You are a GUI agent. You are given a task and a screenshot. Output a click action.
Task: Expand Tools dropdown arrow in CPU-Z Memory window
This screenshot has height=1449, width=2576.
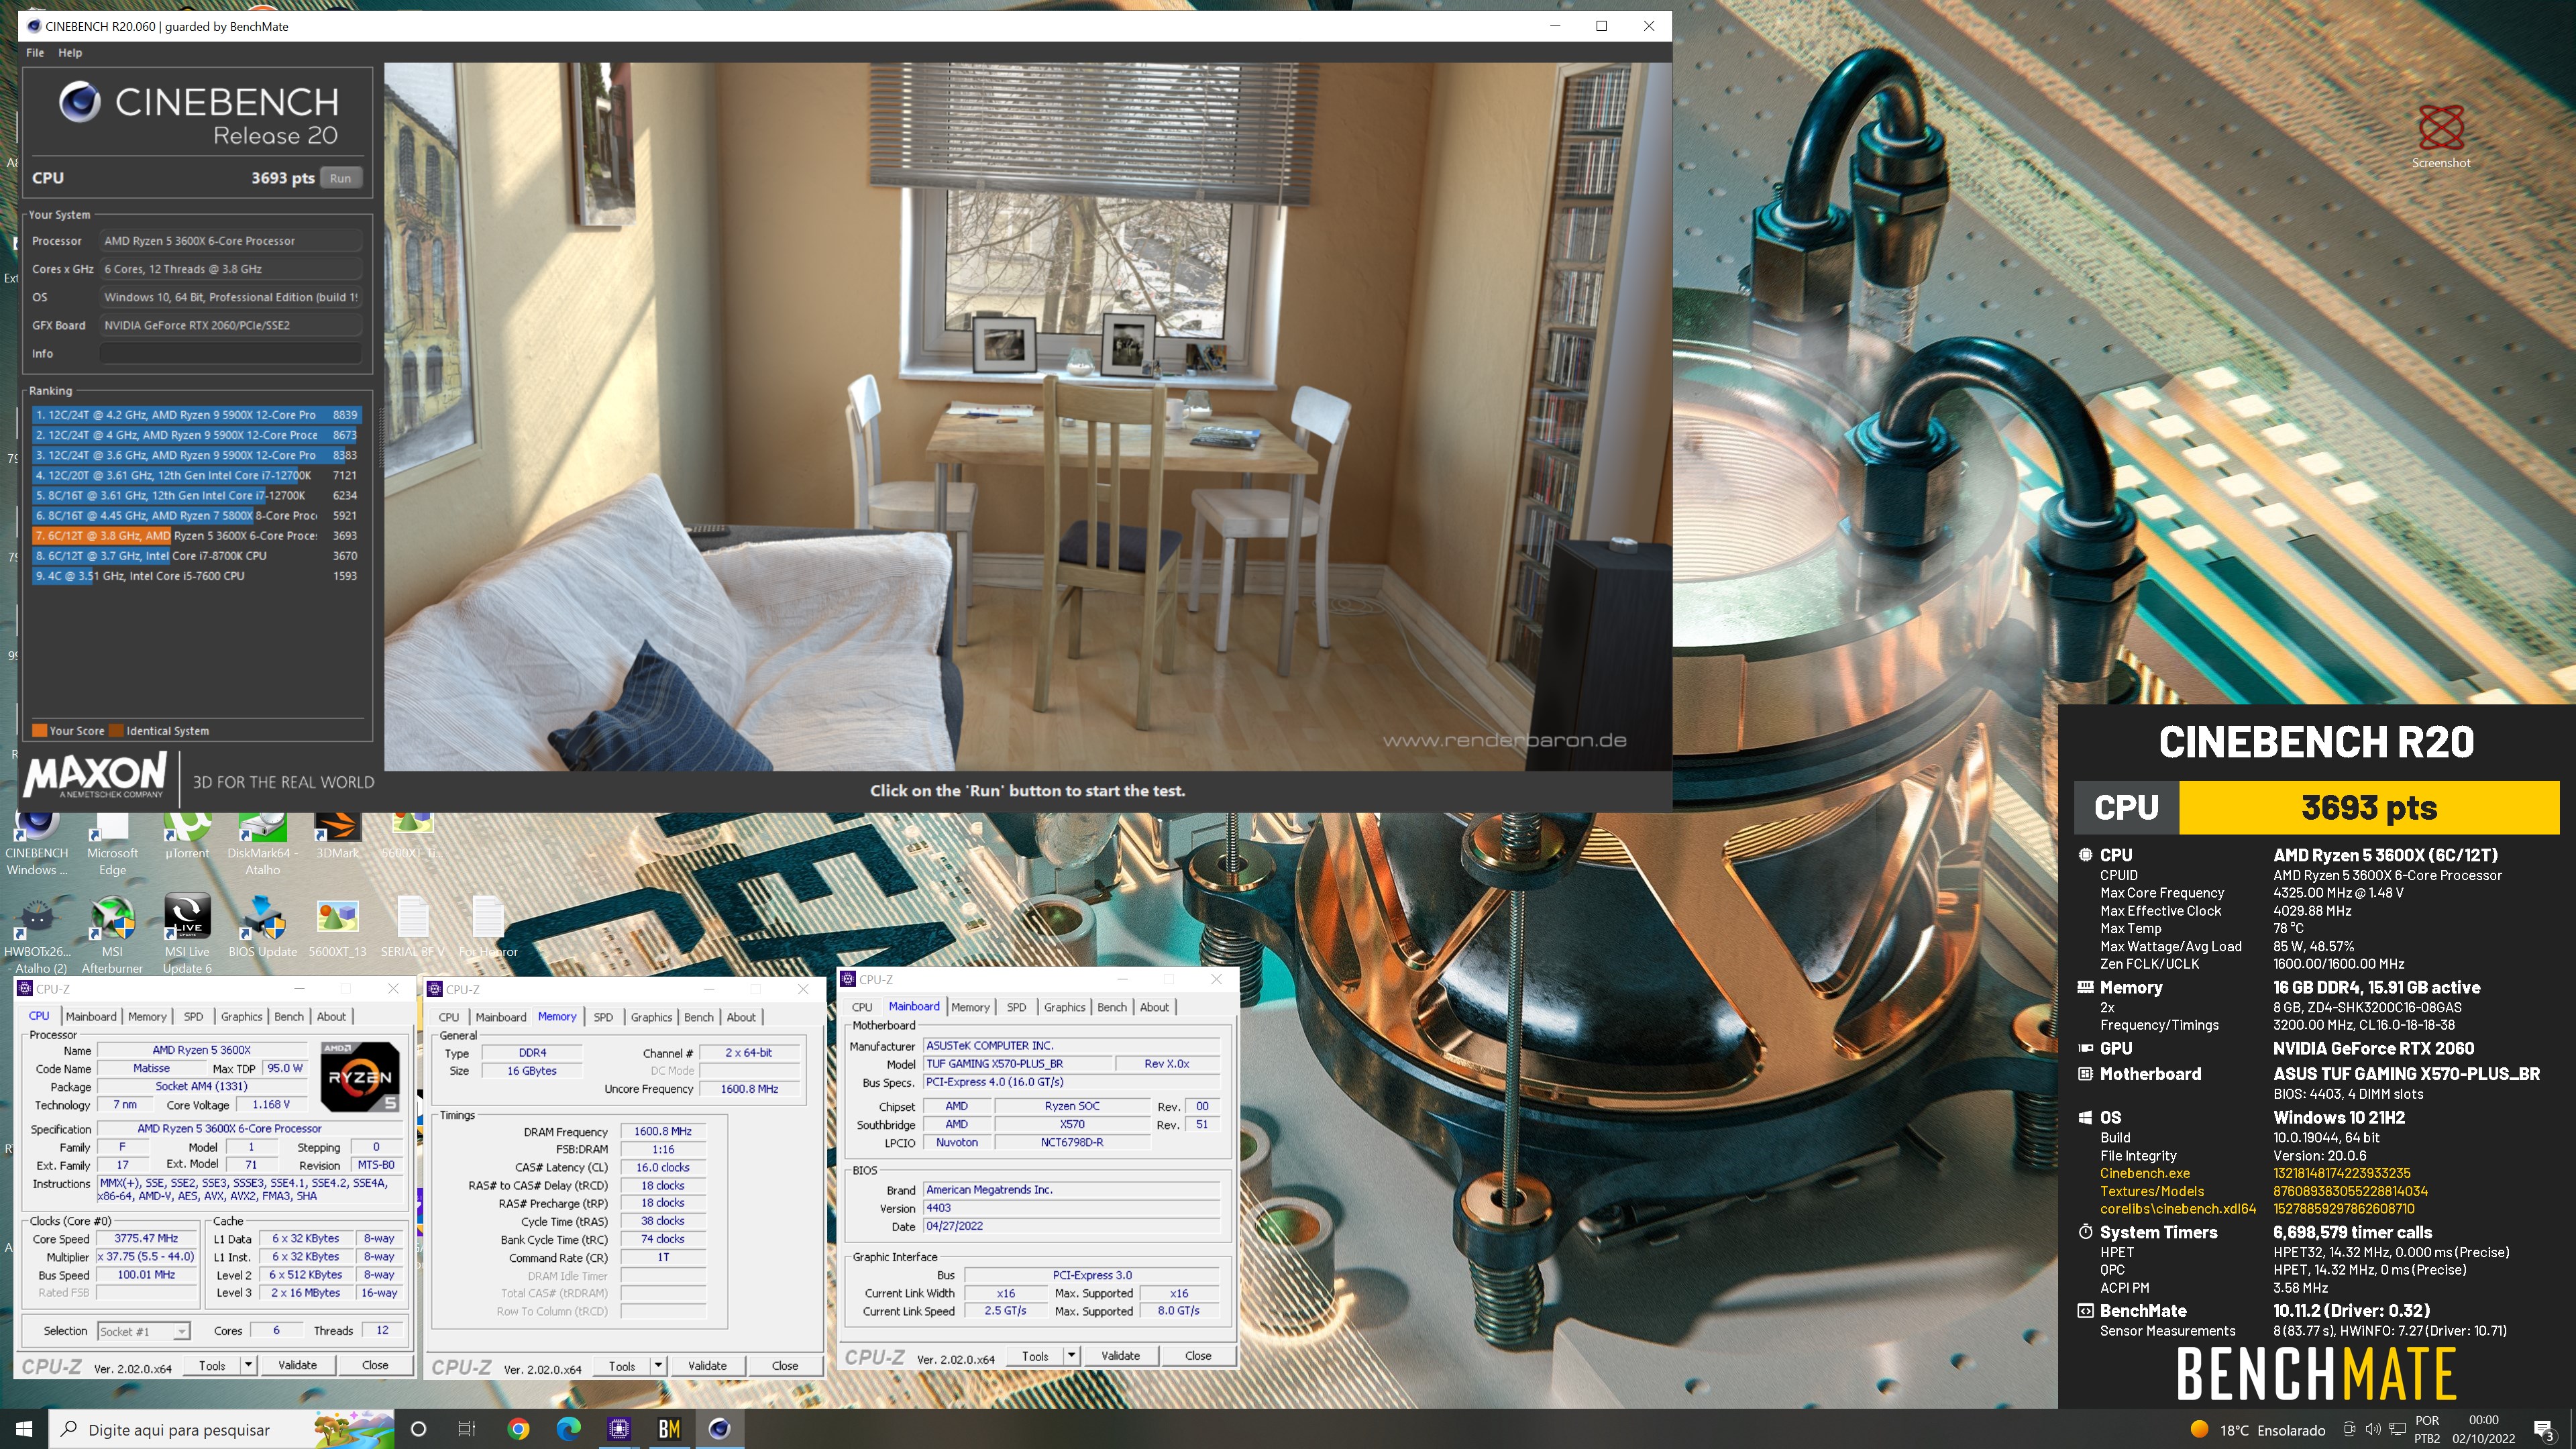(x=658, y=1366)
